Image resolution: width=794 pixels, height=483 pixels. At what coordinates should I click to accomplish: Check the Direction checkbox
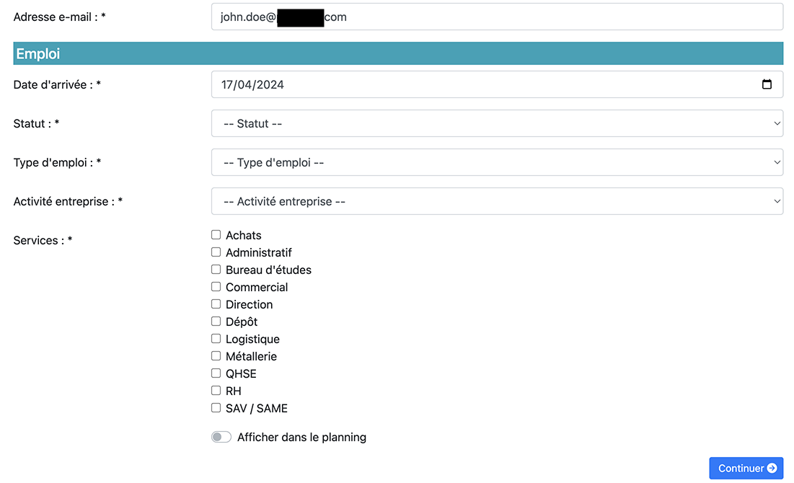(x=216, y=304)
